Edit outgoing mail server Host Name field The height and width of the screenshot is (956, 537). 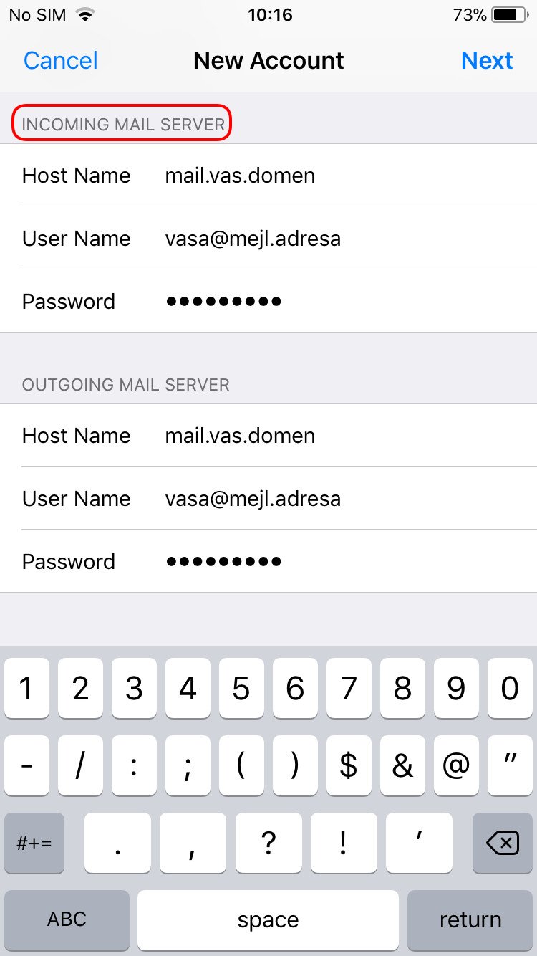(268, 436)
